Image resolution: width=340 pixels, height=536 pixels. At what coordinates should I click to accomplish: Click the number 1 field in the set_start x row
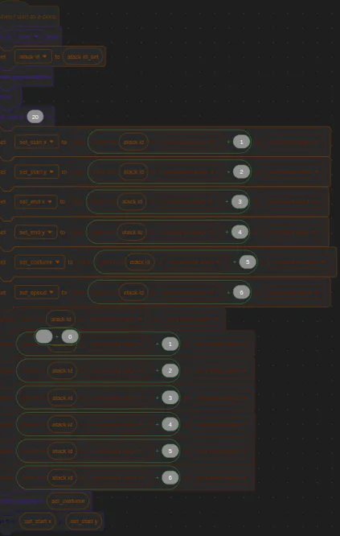(x=241, y=142)
